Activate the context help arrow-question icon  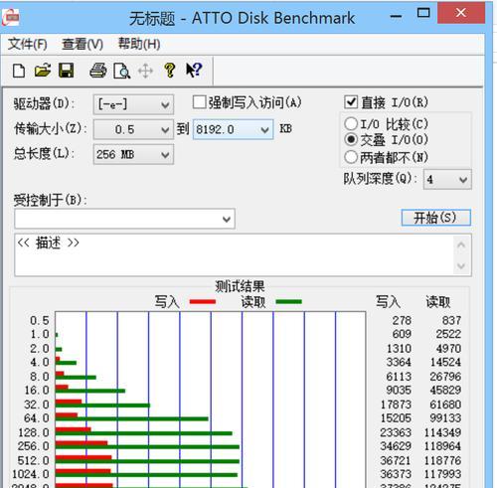coord(194,71)
